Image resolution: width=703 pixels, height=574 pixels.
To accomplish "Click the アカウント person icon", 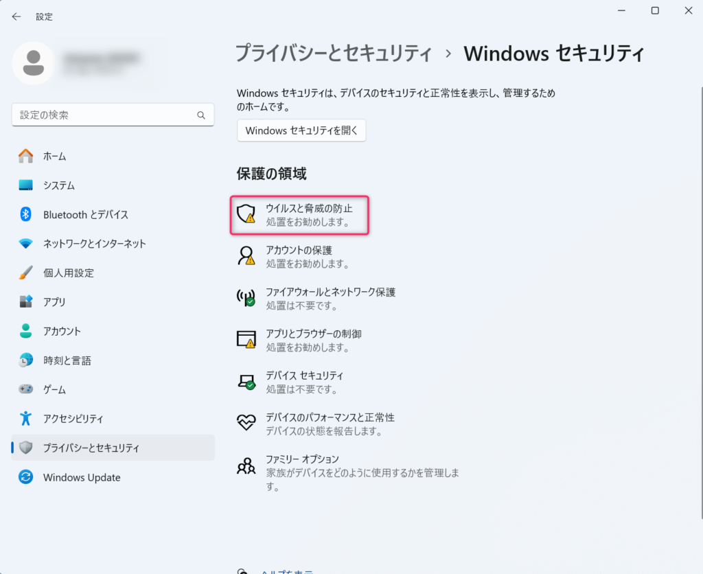I will pos(25,331).
